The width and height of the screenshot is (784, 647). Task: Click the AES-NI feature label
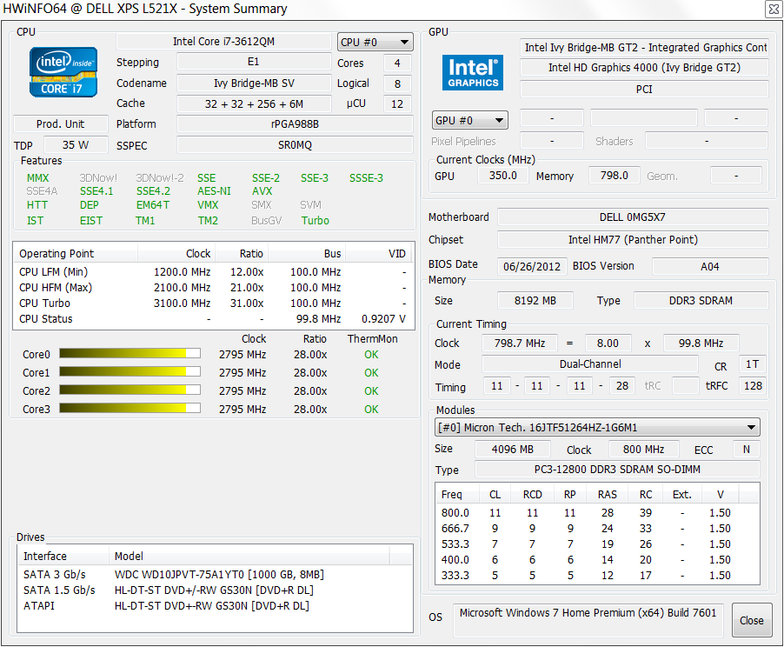point(214,191)
